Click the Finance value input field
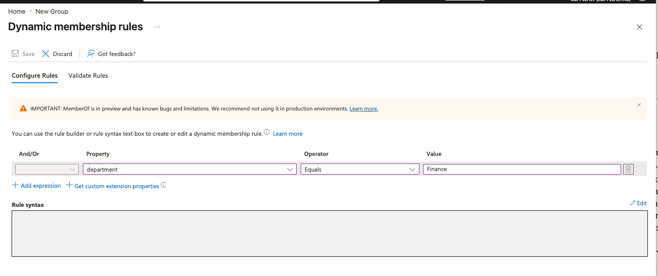The width and height of the screenshot is (658, 276). pyautogui.click(x=522, y=170)
